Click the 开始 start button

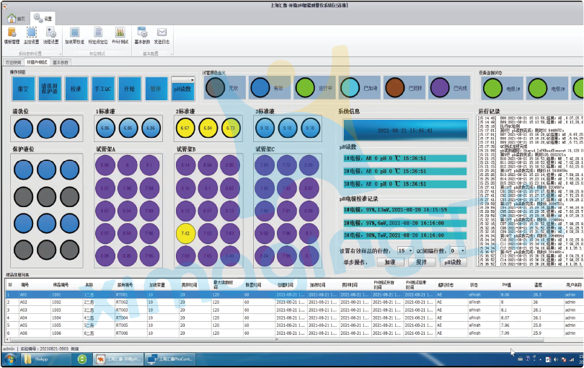[129, 89]
